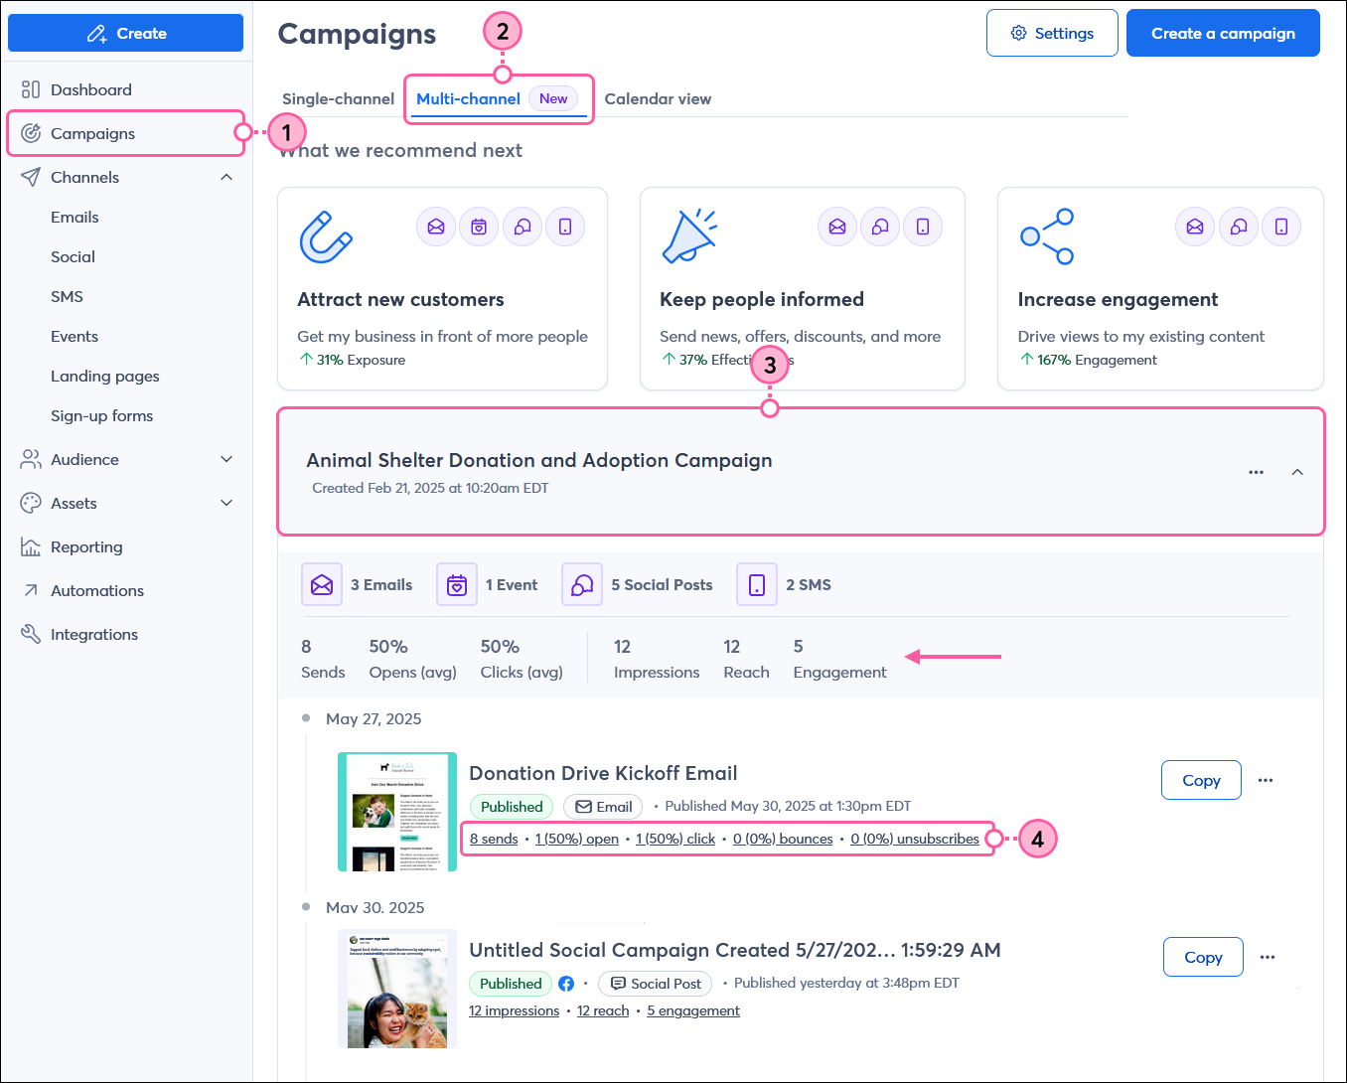
Task: Open Integrations from the sidebar
Action: [x=94, y=634]
